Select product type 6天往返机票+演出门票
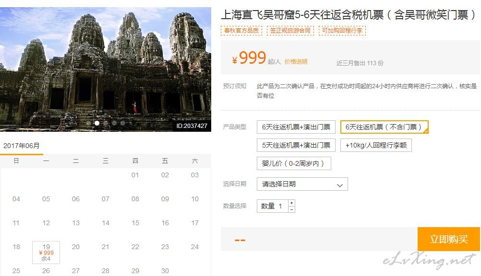This screenshot has height=276, width=481. coord(296,127)
